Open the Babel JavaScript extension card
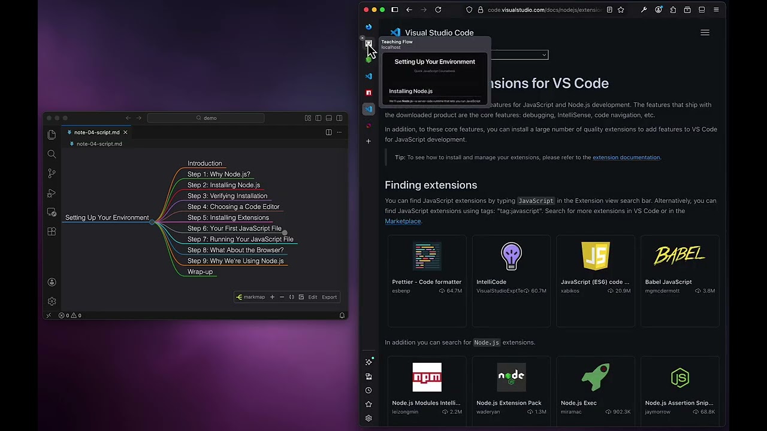767x431 pixels. [x=680, y=281]
